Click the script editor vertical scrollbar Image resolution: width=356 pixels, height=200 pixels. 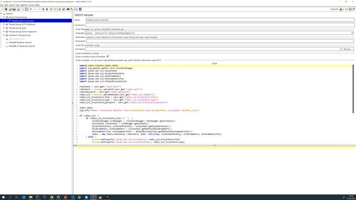[353, 89]
